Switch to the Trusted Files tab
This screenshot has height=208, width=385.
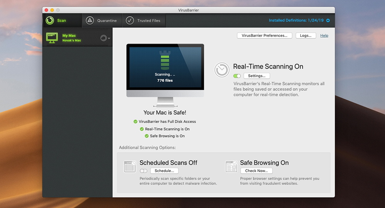(144, 20)
